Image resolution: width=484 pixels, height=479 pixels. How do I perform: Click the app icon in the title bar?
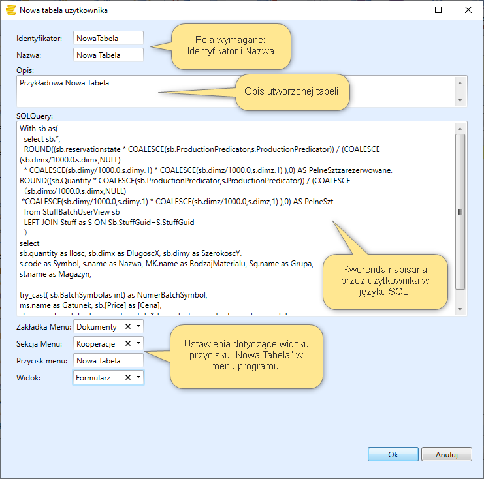click(10, 10)
